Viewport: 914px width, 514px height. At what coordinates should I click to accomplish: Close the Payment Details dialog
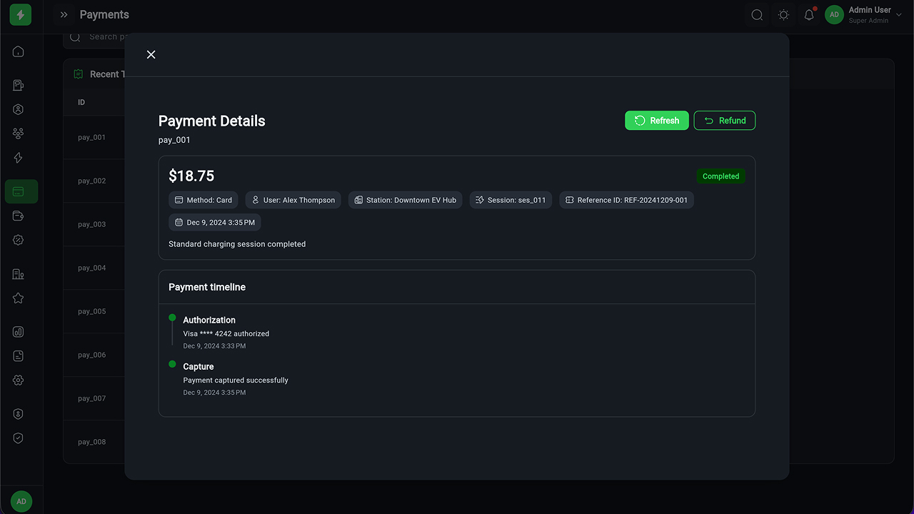(151, 55)
